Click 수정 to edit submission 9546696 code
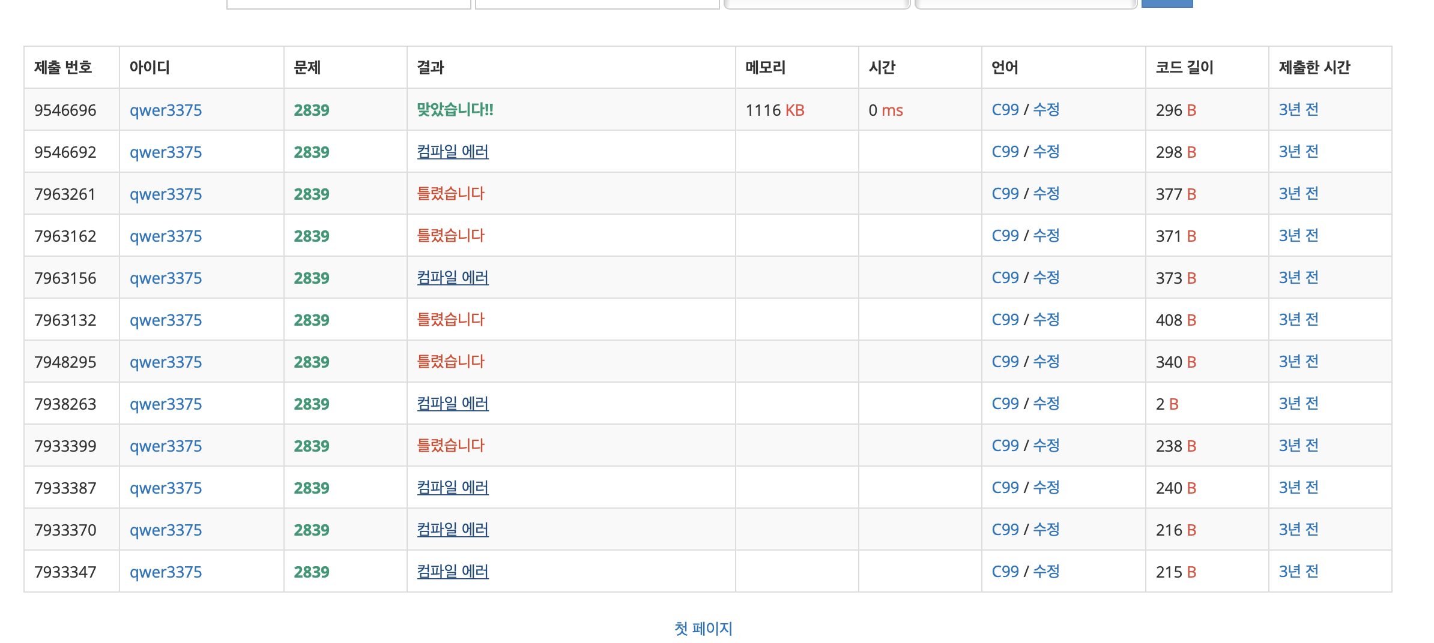Viewport: 1434px width, 643px height. point(1047,110)
